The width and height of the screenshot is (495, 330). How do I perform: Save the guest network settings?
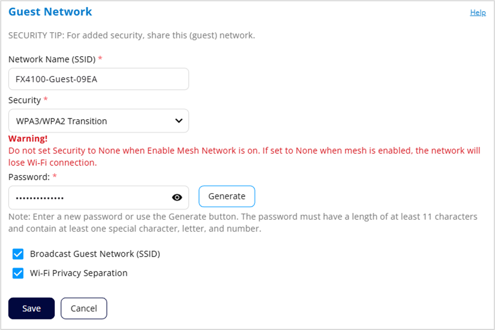[31, 308]
